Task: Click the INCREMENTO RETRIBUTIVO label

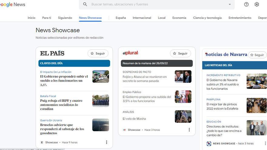Action: click(223, 75)
